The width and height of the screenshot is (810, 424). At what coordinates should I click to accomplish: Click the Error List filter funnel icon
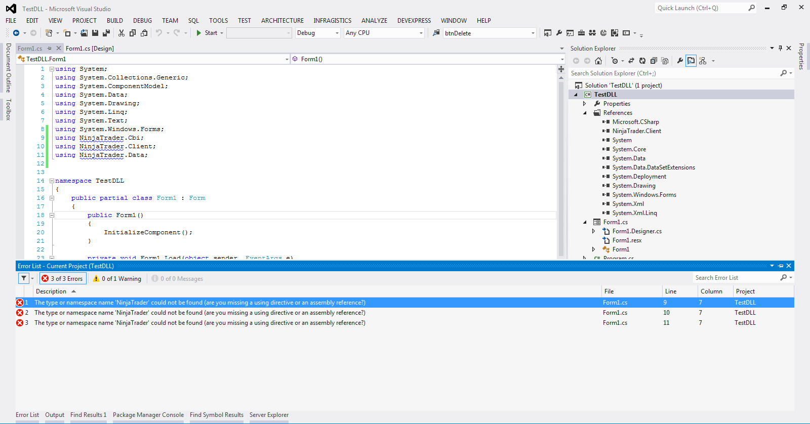coord(23,278)
